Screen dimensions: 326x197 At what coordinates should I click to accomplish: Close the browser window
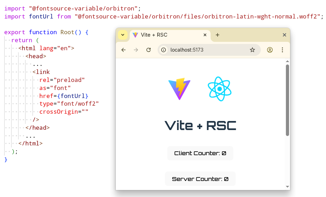285,35
